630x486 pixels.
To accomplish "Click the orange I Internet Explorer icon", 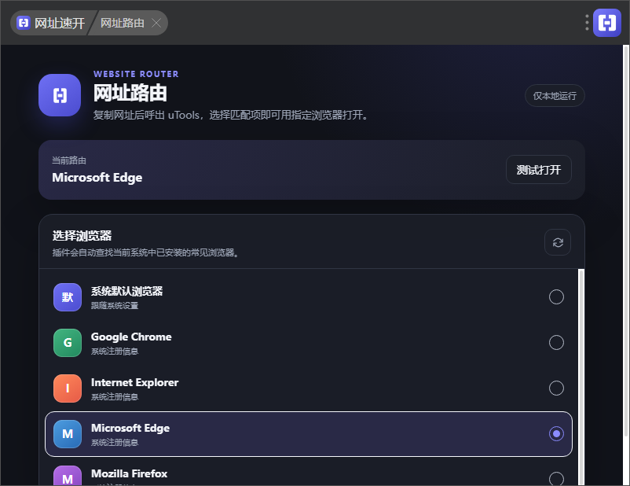I will pyautogui.click(x=68, y=388).
